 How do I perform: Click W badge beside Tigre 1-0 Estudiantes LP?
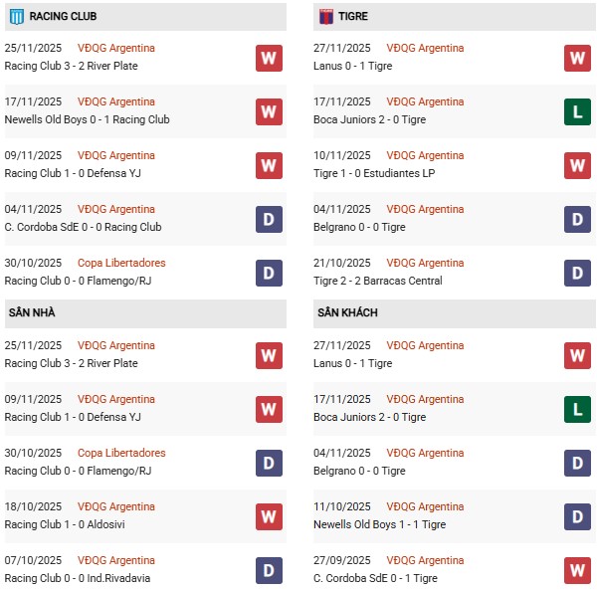[x=577, y=165]
